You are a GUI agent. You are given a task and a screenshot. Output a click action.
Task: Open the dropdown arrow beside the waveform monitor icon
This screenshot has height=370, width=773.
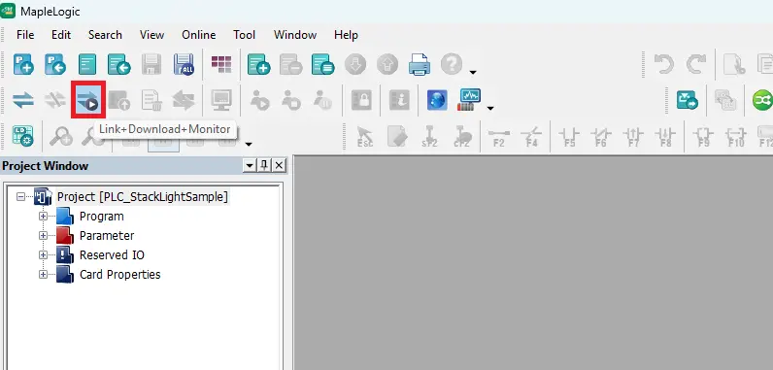490,109
